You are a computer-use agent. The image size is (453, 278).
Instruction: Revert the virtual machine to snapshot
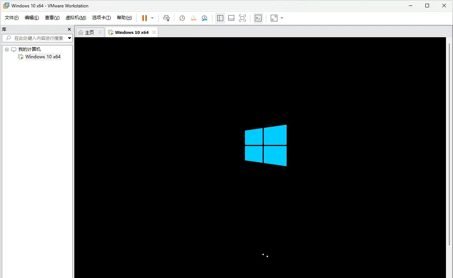click(x=193, y=18)
